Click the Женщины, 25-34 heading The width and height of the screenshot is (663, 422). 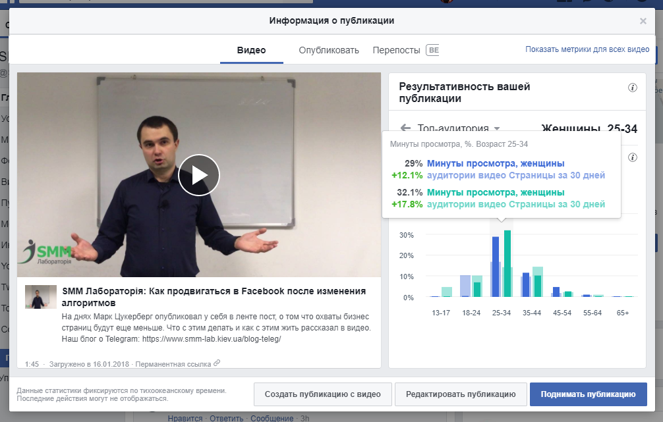tap(589, 128)
